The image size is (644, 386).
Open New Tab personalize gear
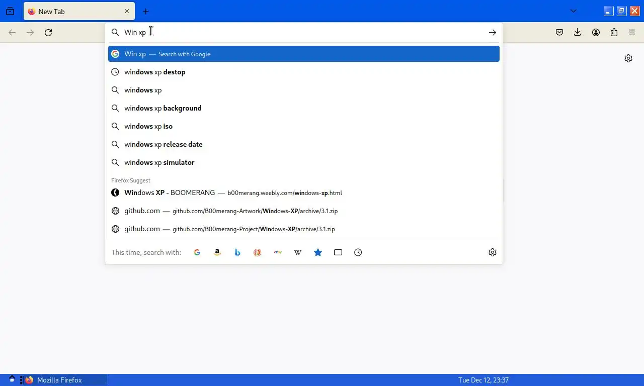tap(628, 58)
